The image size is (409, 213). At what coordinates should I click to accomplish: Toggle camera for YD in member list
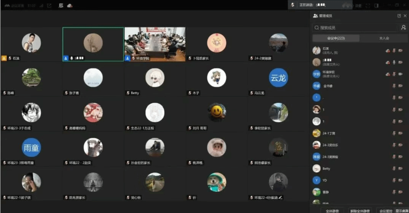400,180
